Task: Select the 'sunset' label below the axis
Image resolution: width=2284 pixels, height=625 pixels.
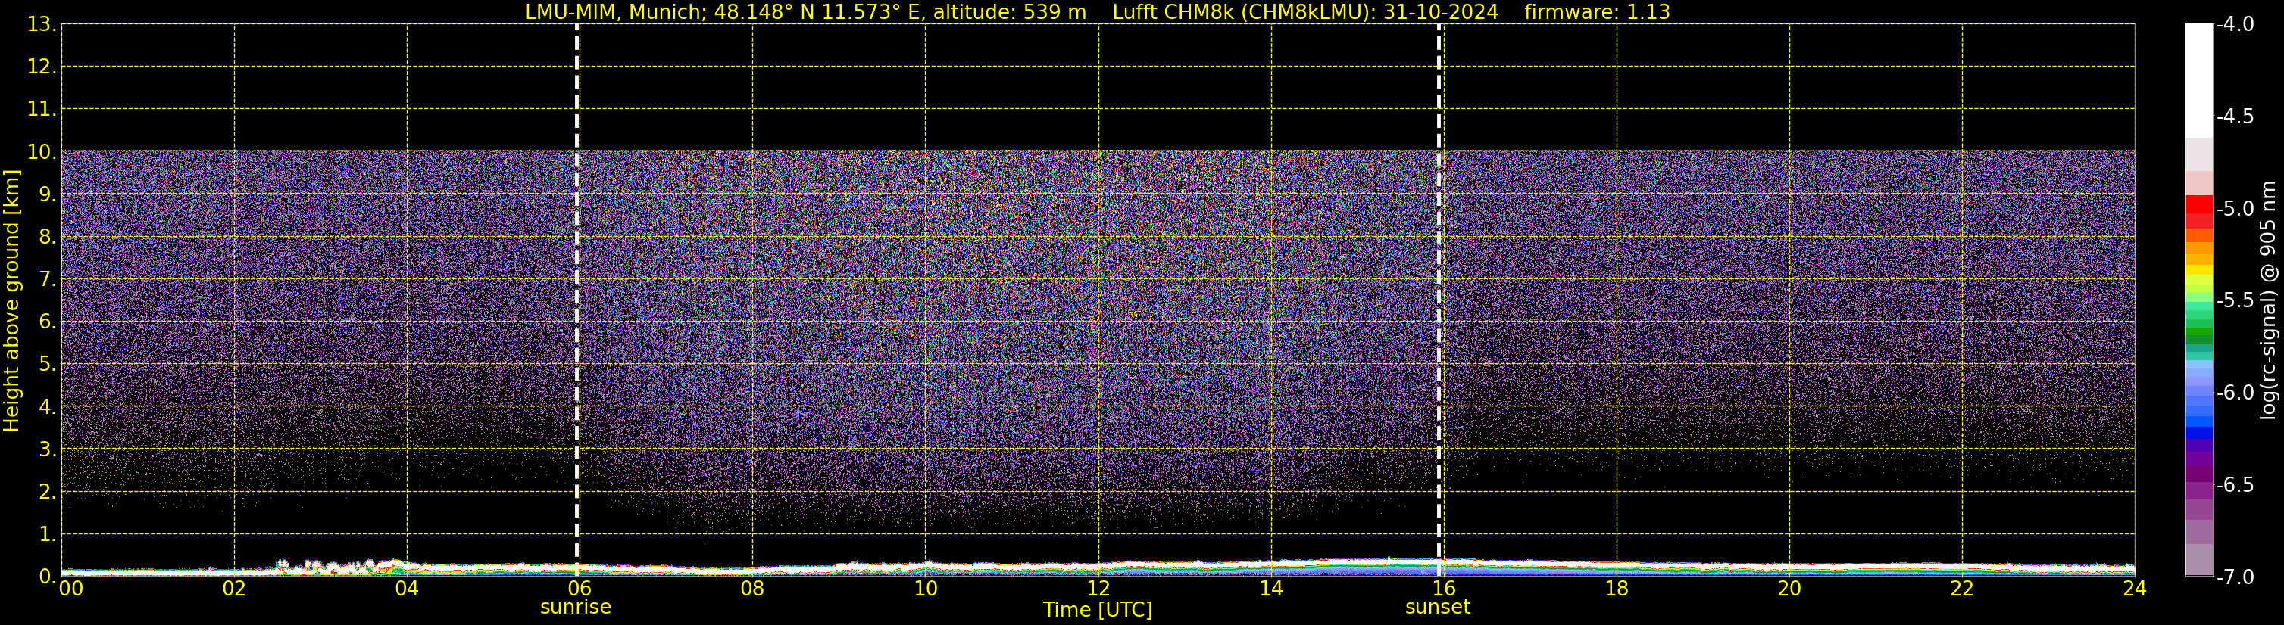Action: coord(1437,608)
